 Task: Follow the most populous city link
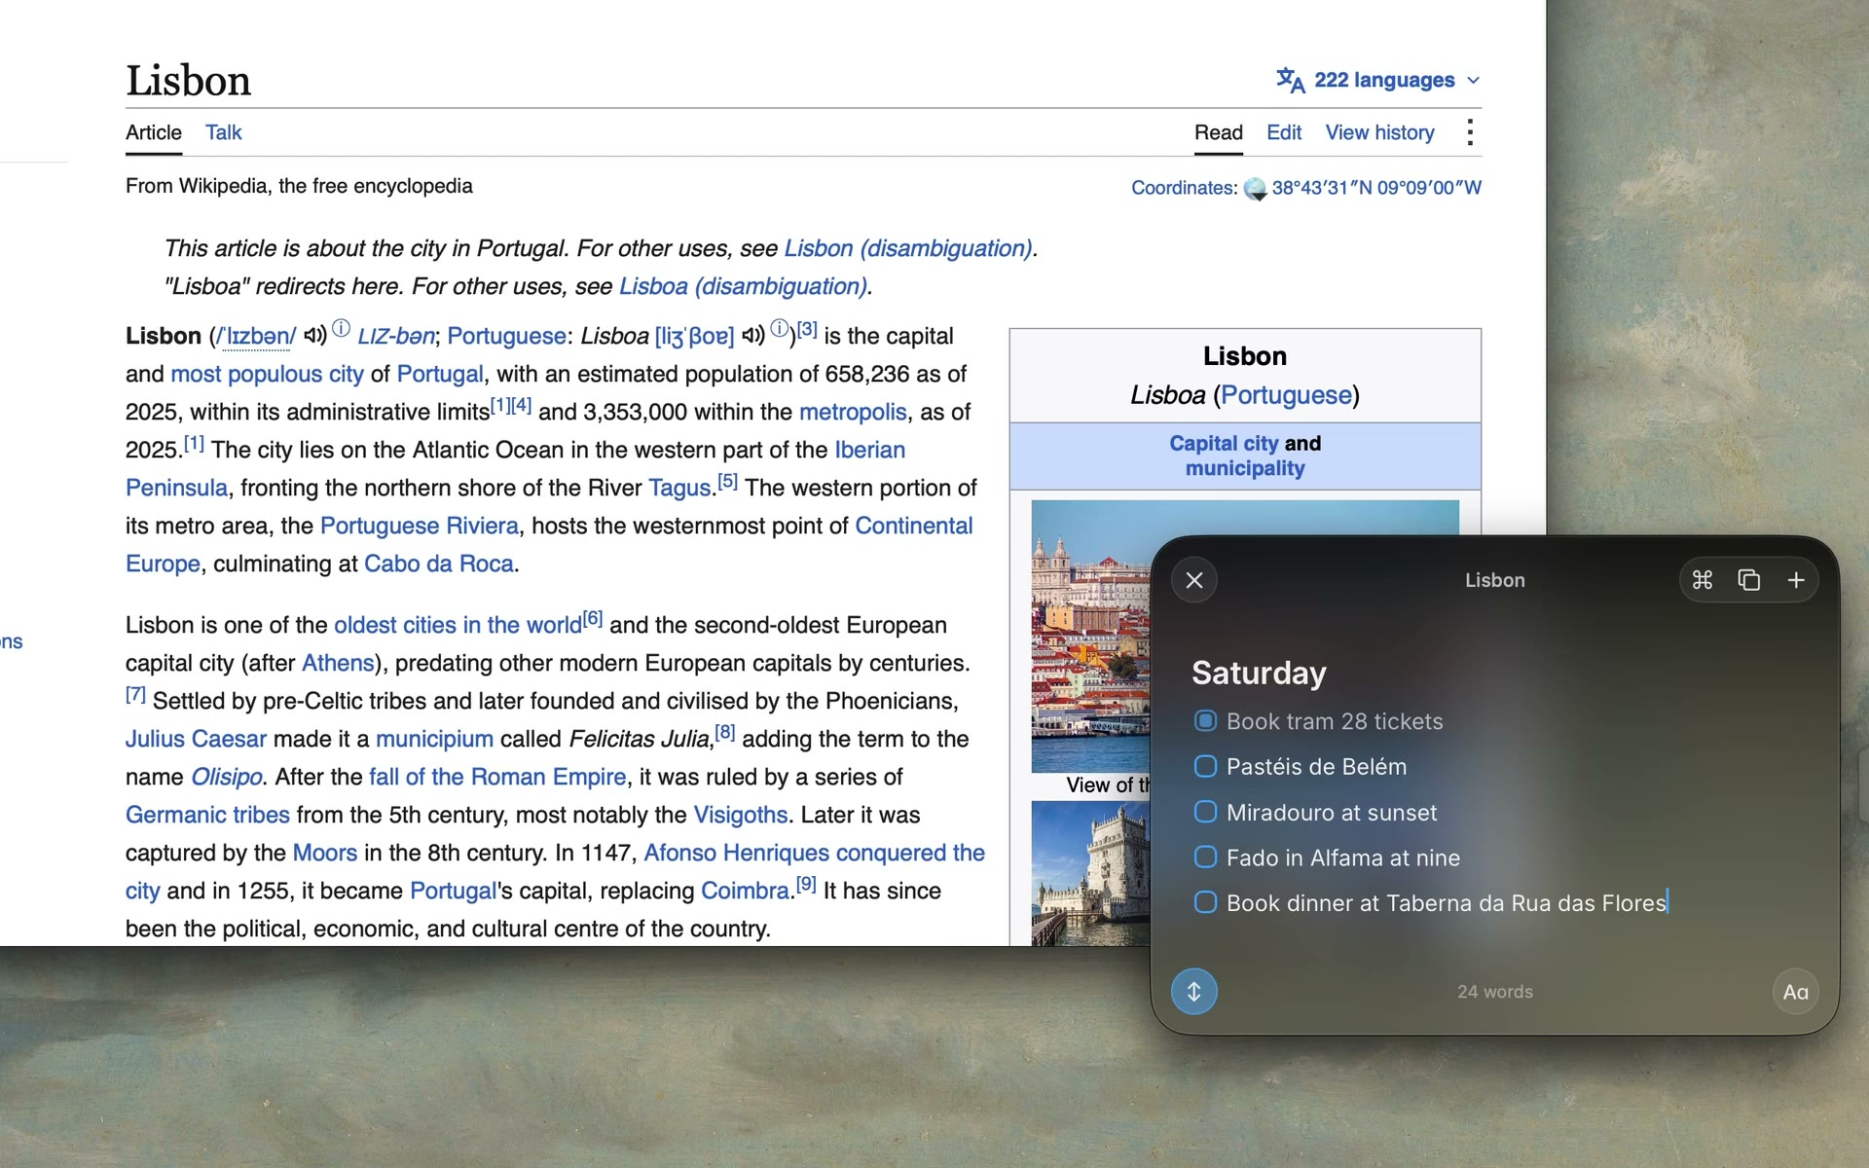pyautogui.click(x=267, y=374)
